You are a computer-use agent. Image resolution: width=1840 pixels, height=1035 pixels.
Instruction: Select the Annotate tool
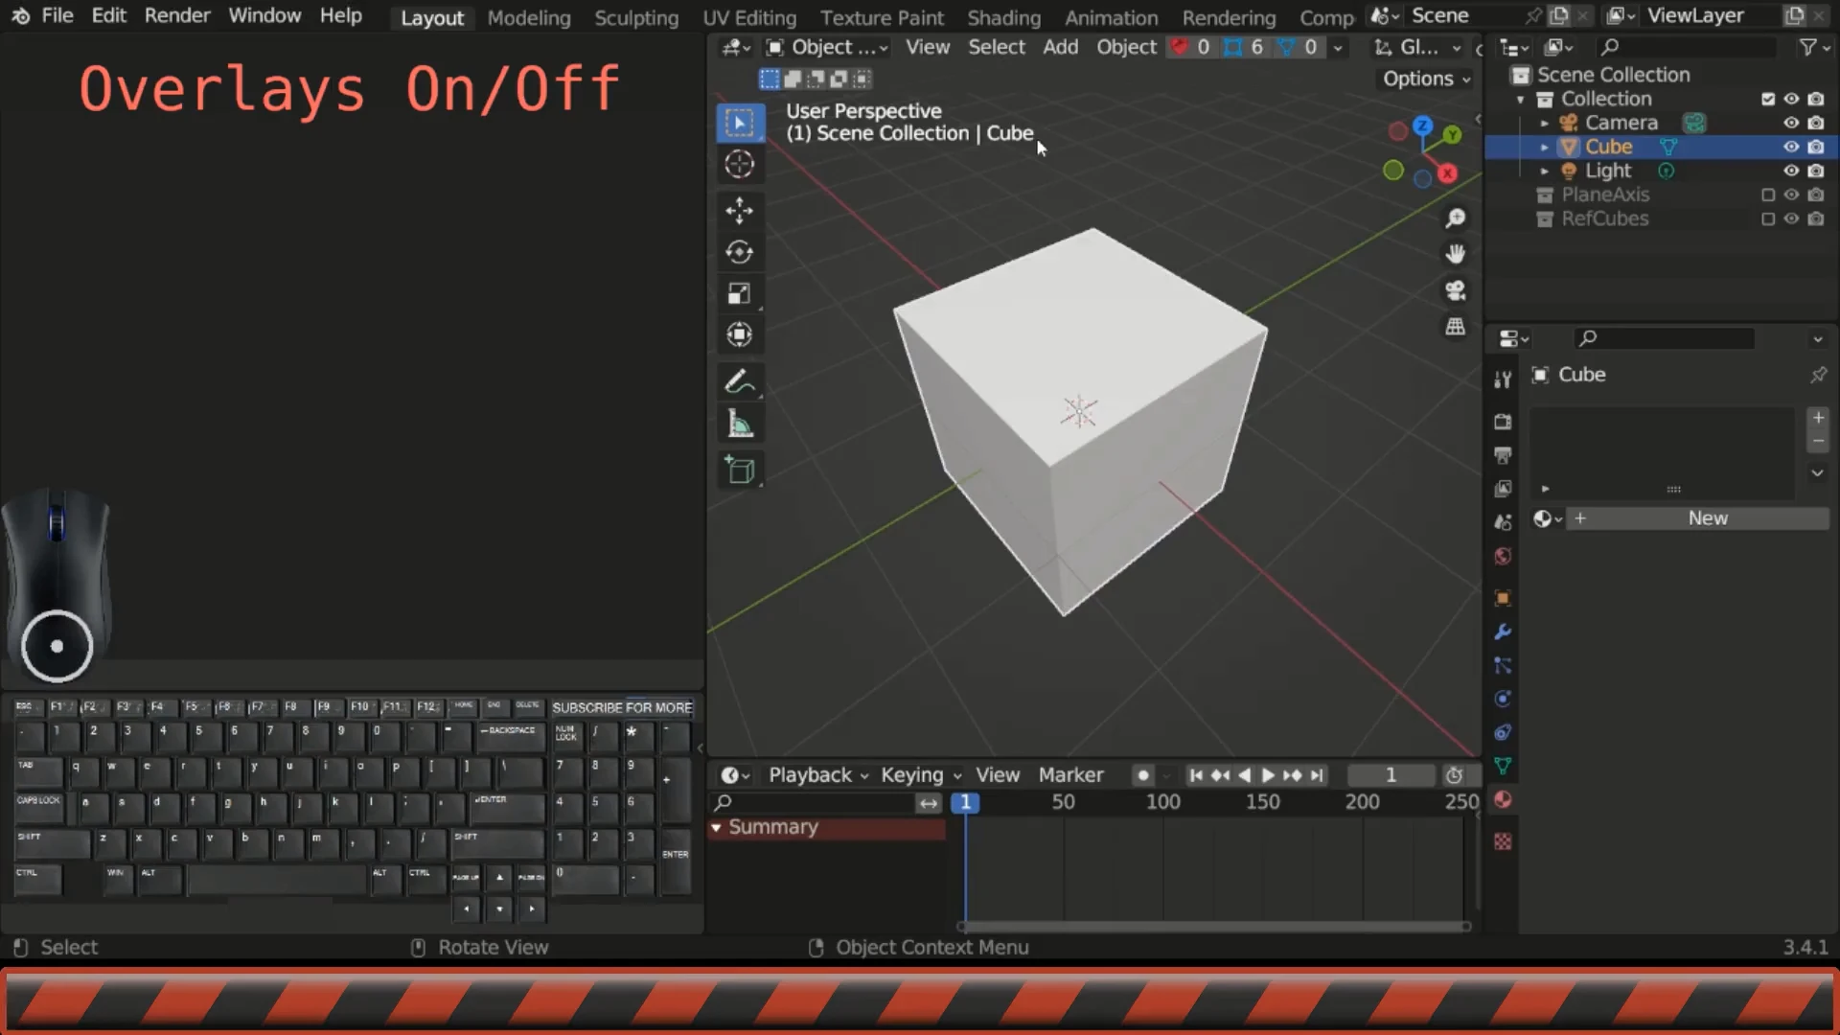pos(740,382)
